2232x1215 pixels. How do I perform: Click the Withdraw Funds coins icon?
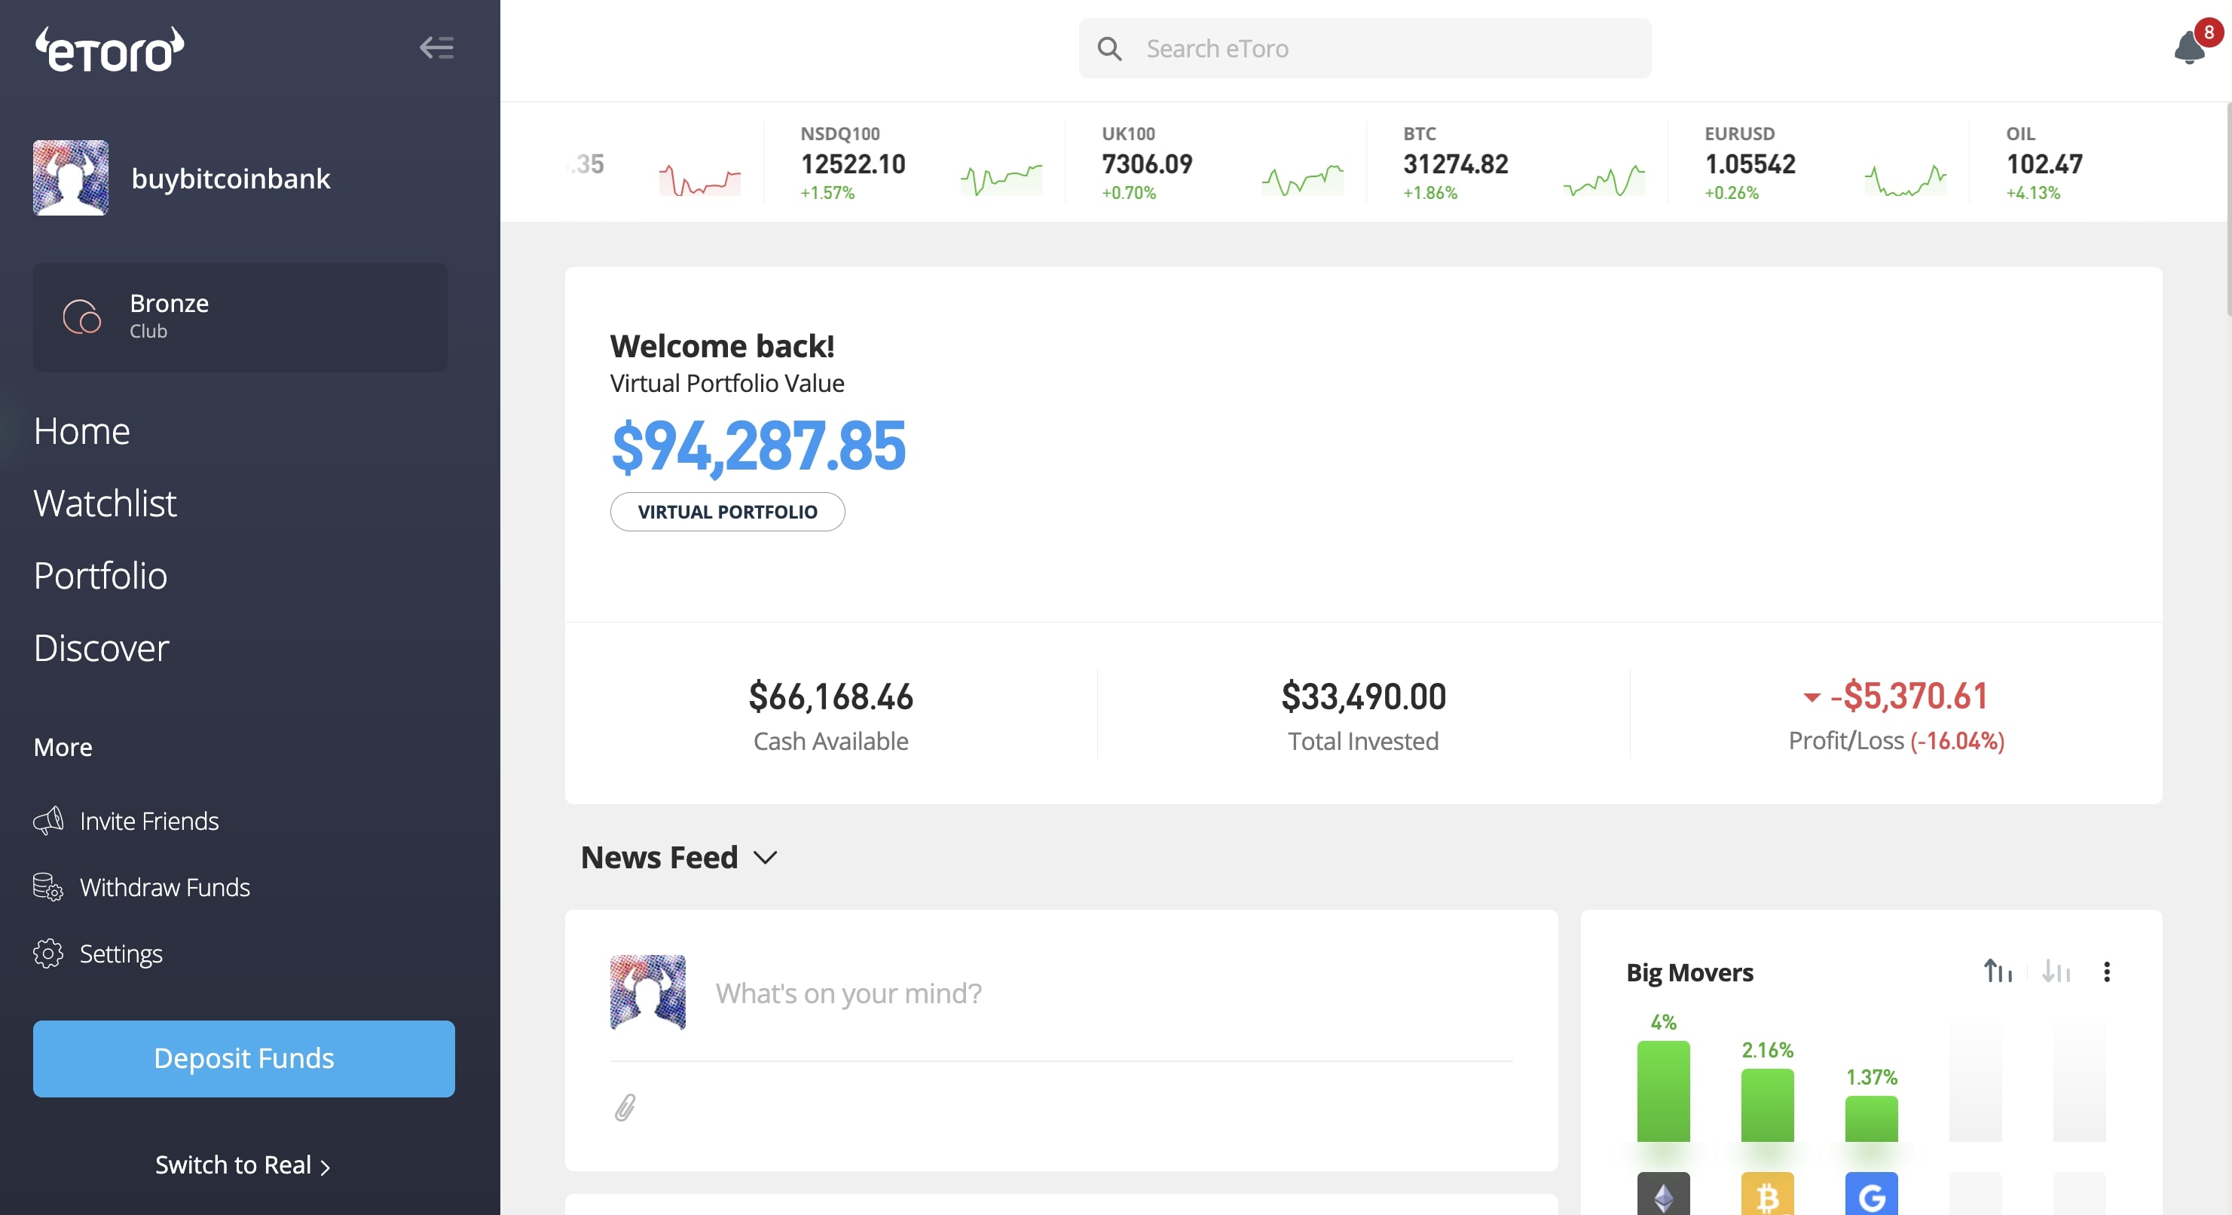coord(48,886)
